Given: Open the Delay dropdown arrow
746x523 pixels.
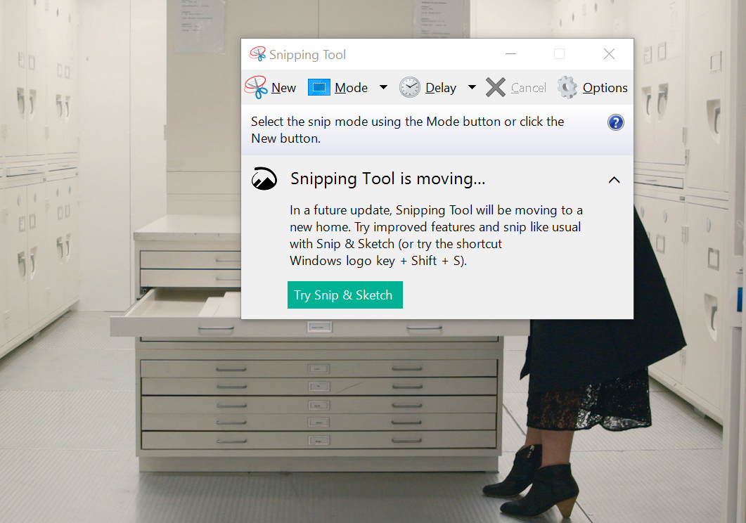Looking at the screenshot, I should (472, 87).
